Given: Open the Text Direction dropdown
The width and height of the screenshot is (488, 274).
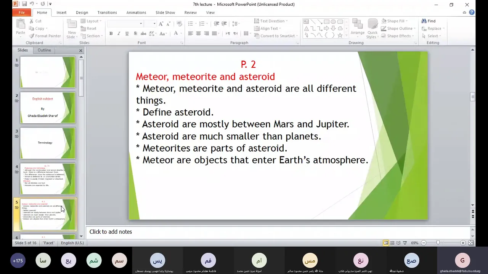Looking at the screenshot, I should pos(271,21).
